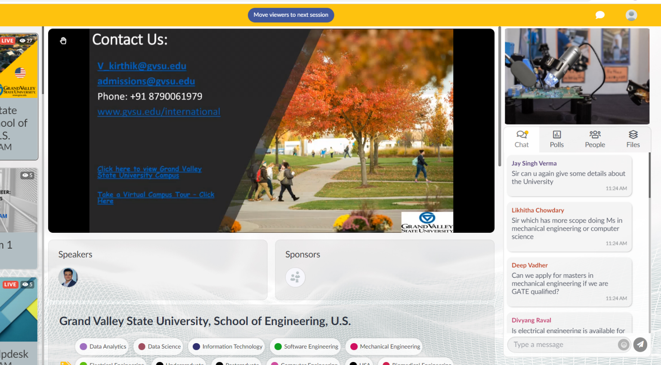The image size is (661, 365).
Task: Open the emoji picker in message box
Action: 624,344
